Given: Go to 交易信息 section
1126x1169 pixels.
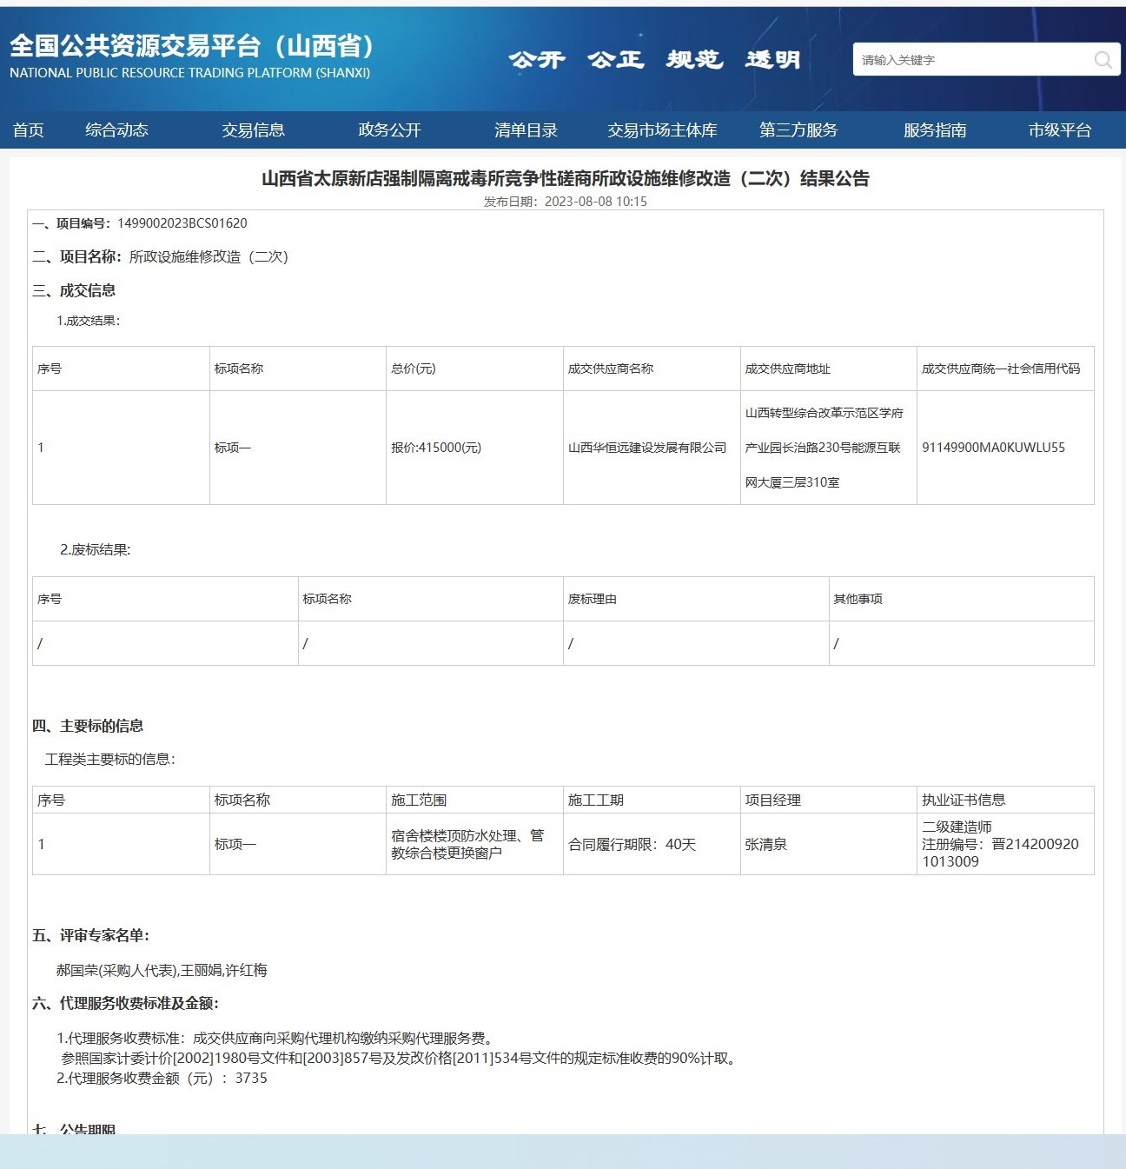Looking at the screenshot, I should (253, 130).
